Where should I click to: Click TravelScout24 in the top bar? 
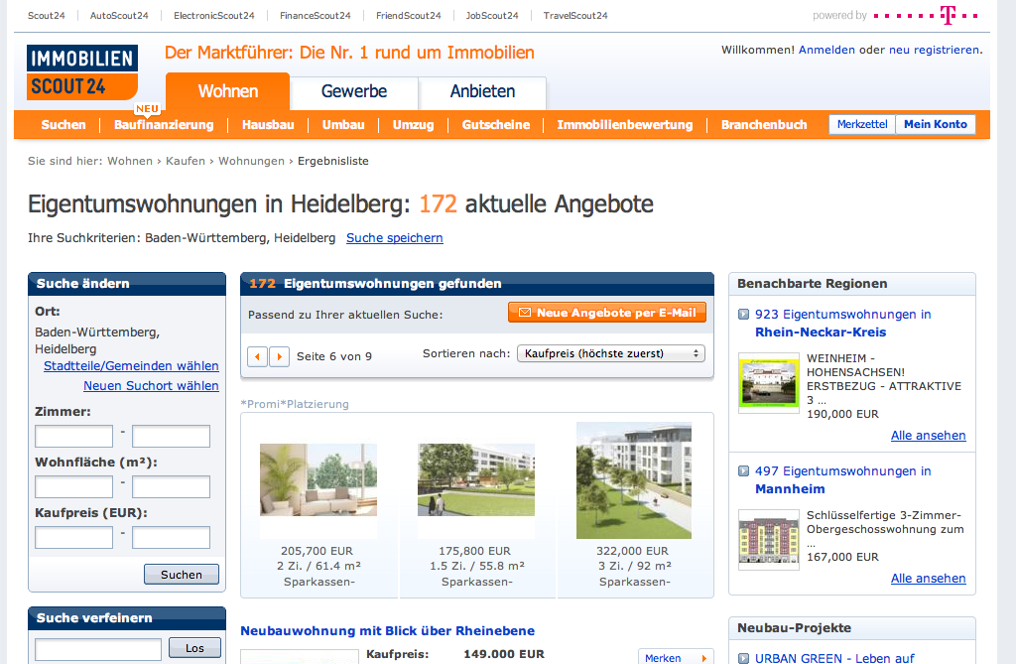pos(575,16)
